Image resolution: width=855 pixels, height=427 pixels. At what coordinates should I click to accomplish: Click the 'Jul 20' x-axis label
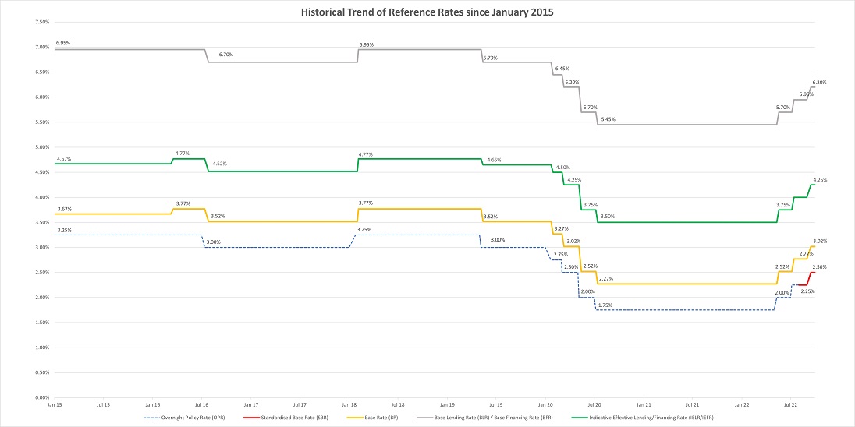pos(594,405)
